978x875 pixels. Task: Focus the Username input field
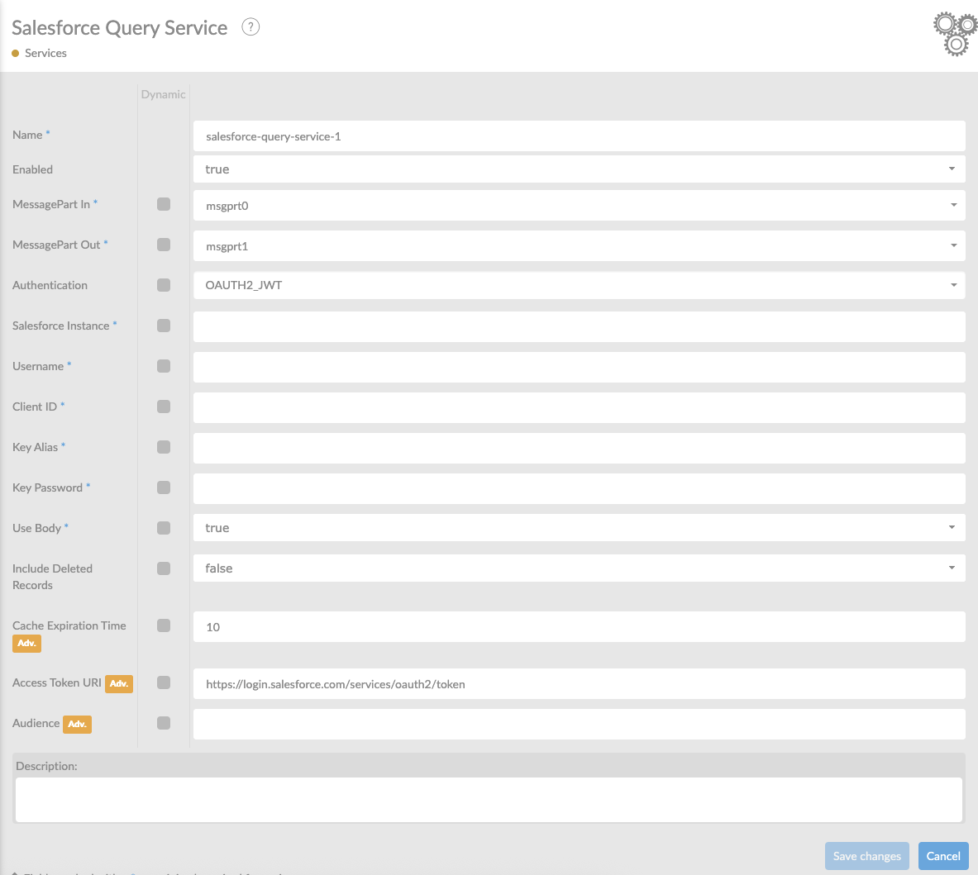point(579,368)
